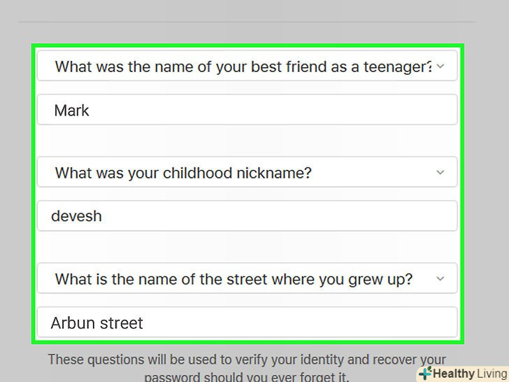Open the street name security question dropdown
The width and height of the screenshot is (509, 382).
(248, 279)
